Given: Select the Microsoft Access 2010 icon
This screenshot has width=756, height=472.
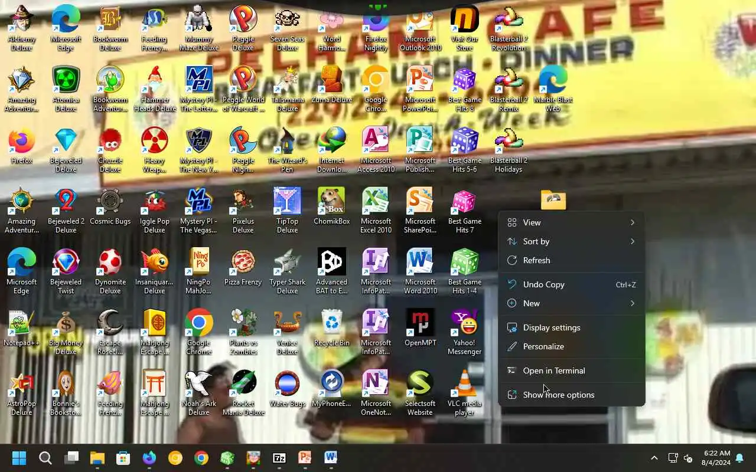Looking at the screenshot, I should coord(376,150).
